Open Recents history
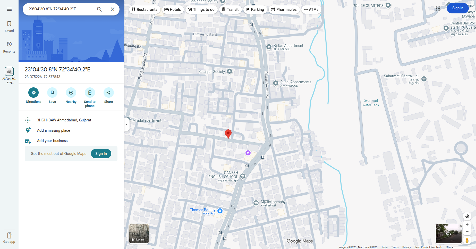The height and width of the screenshot is (249, 476). pyautogui.click(x=9, y=47)
